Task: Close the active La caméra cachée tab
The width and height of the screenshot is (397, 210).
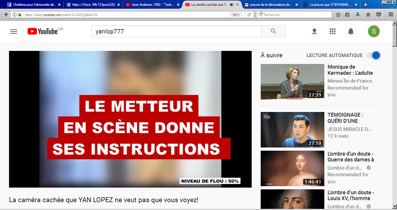Action: coord(237,5)
